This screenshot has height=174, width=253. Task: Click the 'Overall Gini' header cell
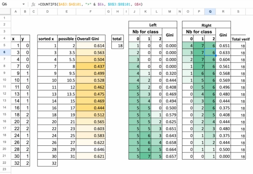(x=89, y=38)
